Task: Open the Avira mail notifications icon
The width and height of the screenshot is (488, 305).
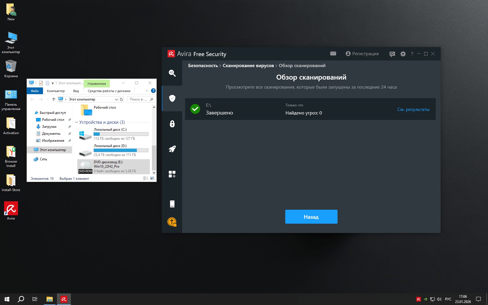Action: (333, 54)
